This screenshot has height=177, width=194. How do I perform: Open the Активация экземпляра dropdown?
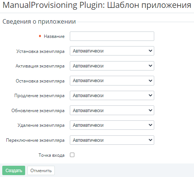(x=112, y=66)
